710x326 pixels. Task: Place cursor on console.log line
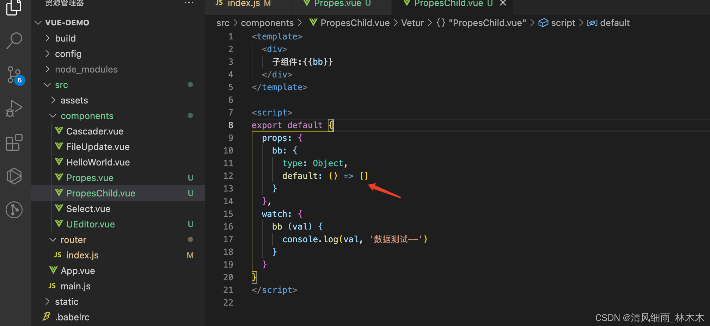coord(355,239)
